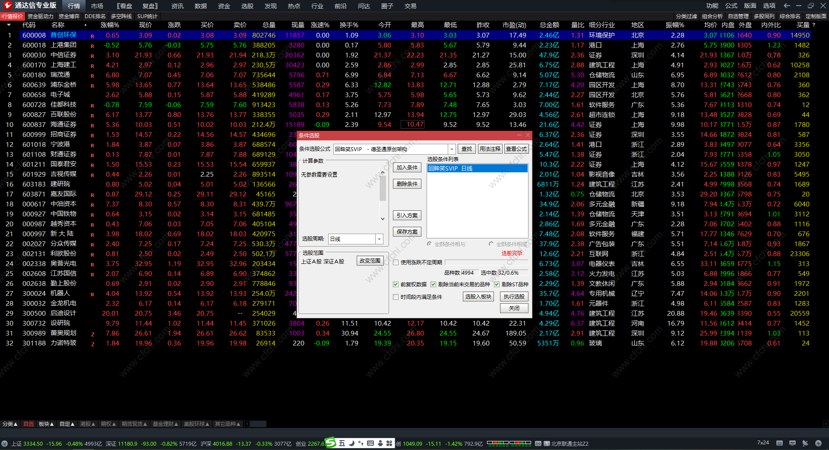Uncheck 剔除ST品种 checkbox
The width and height of the screenshot is (829, 450).
point(497,285)
